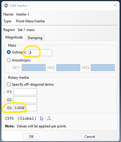
Task: Click the M11 anisotropic mass field
Action: [34, 68]
